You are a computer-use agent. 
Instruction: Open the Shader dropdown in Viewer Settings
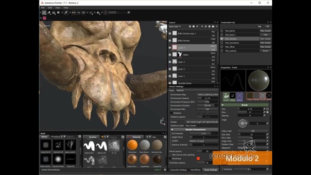tap(202, 122)
